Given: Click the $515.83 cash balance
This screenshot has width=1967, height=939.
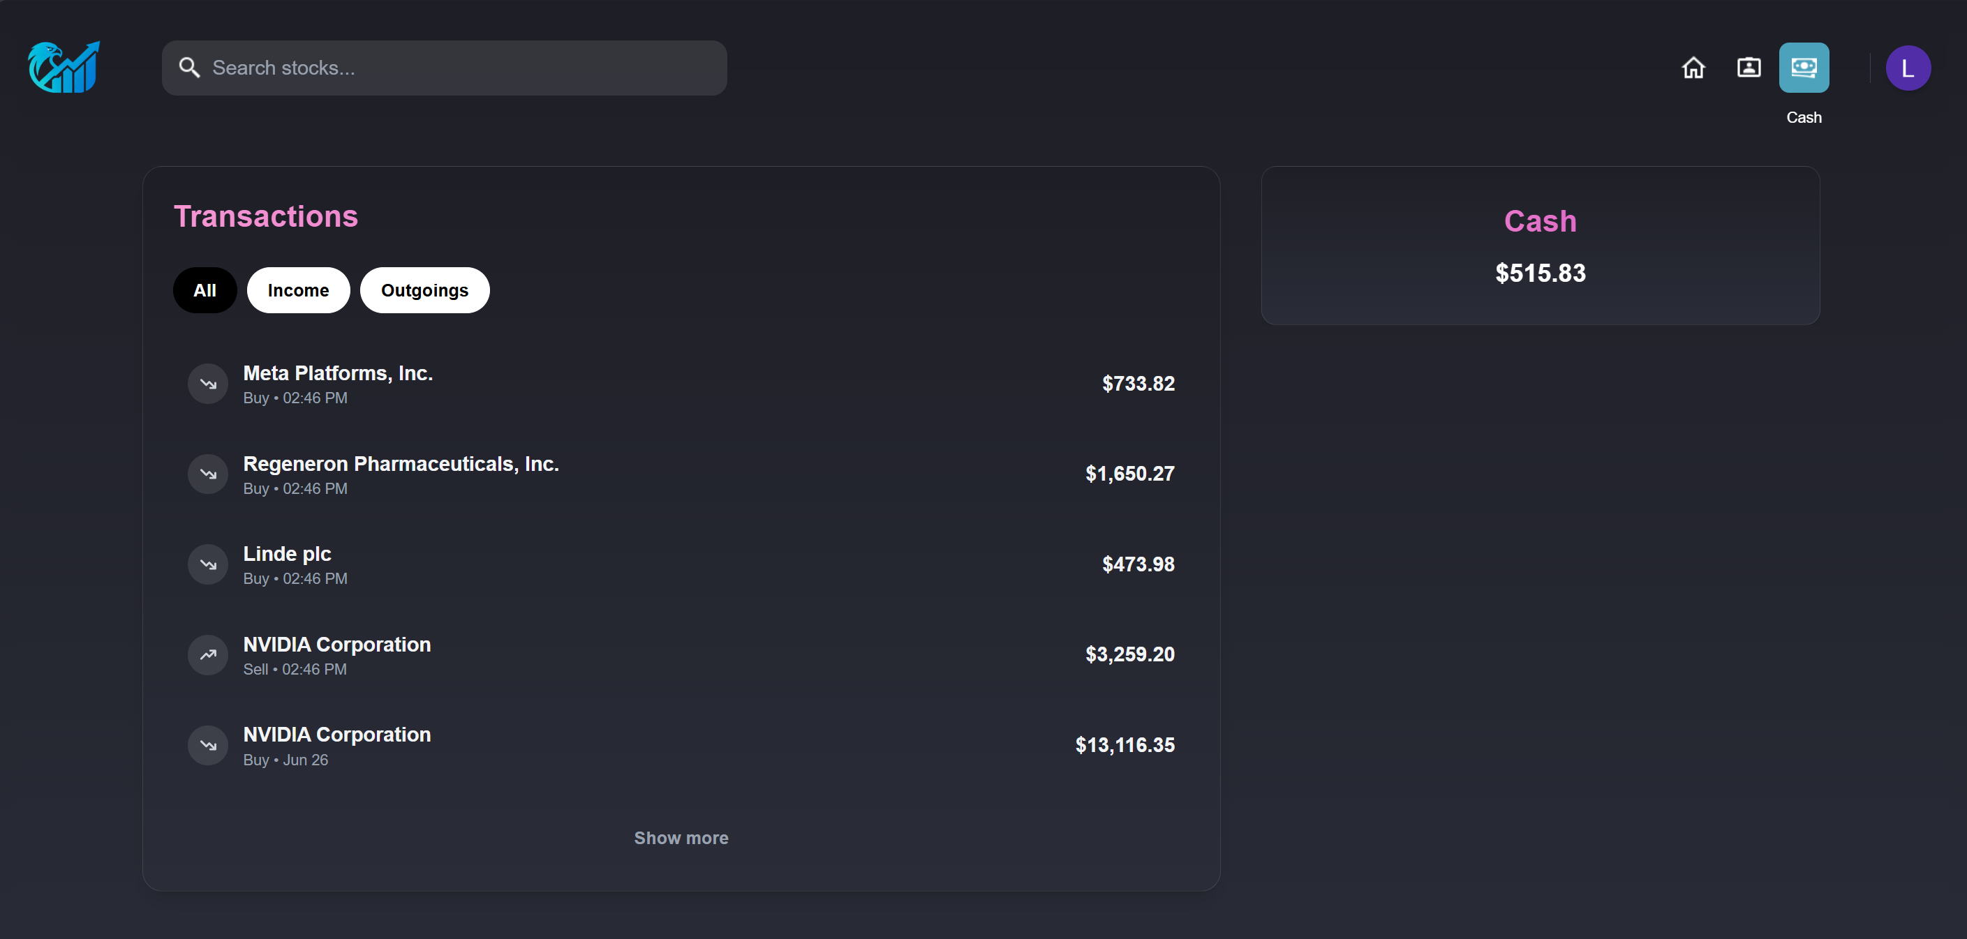Looking at the screenshot, I should 1540,273.
